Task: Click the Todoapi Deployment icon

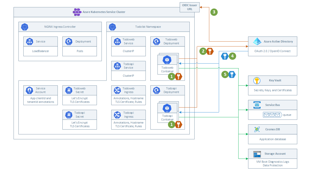Action: pyautogui.click(x=156, y=90)
